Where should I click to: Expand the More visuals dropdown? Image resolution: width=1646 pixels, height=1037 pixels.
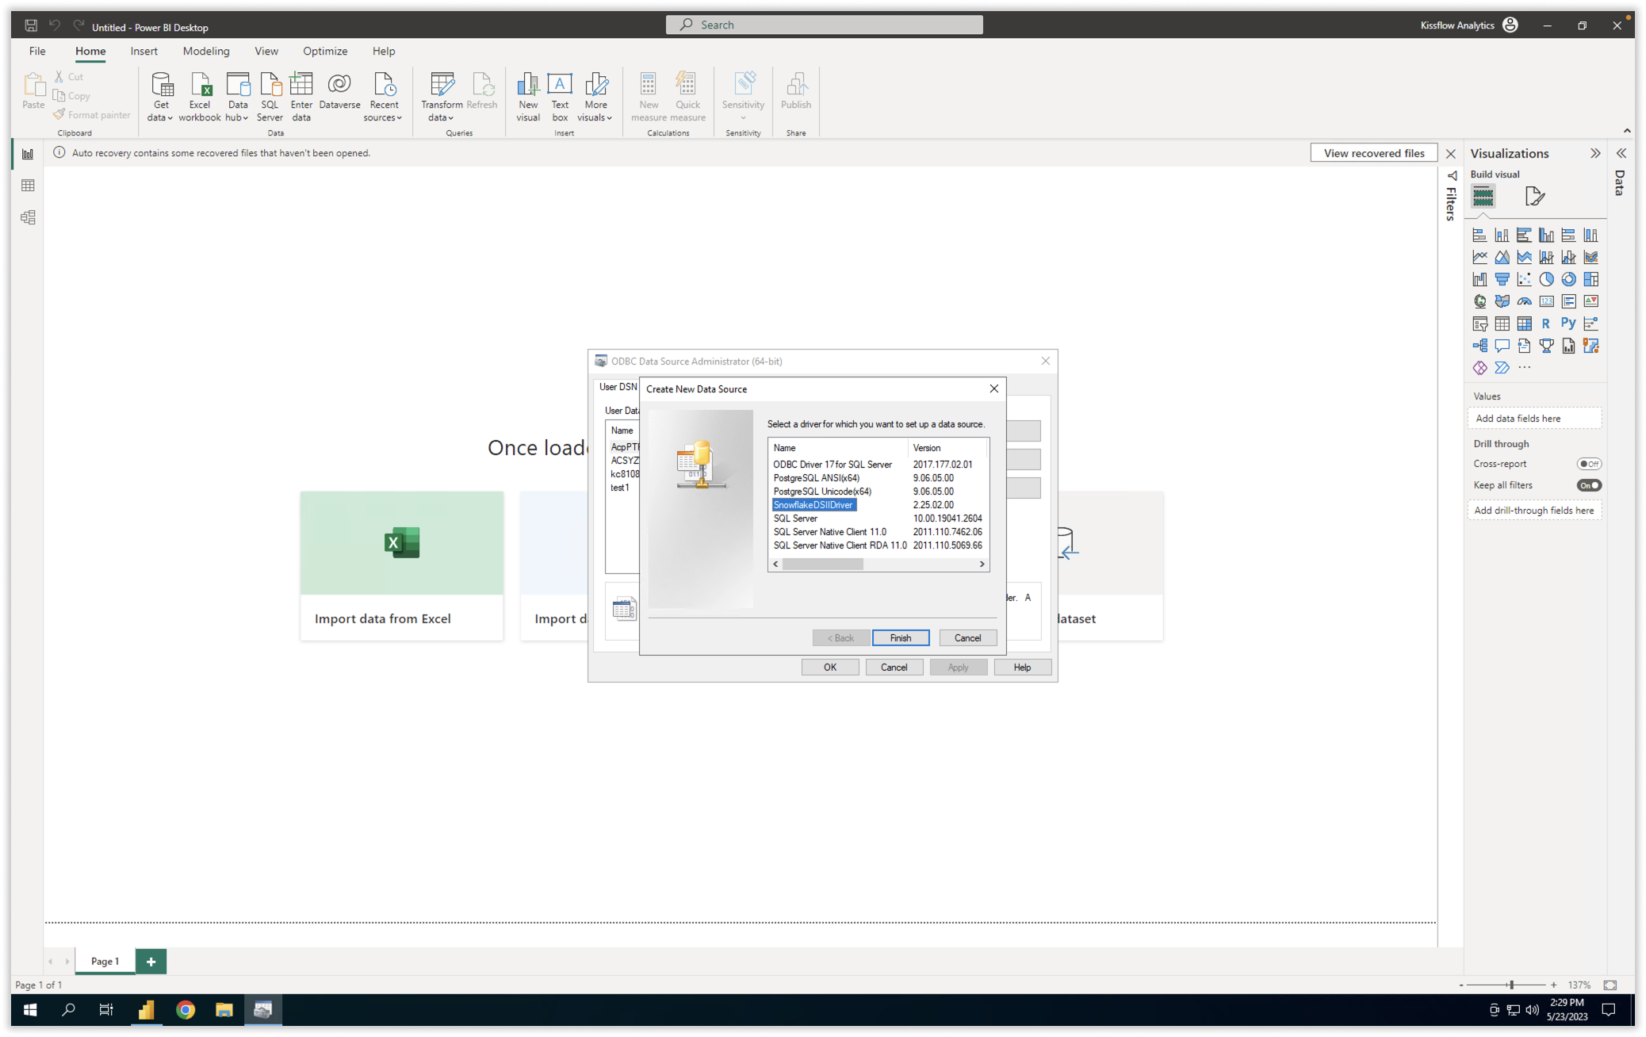pyautogui.click(x=595, y=97)
